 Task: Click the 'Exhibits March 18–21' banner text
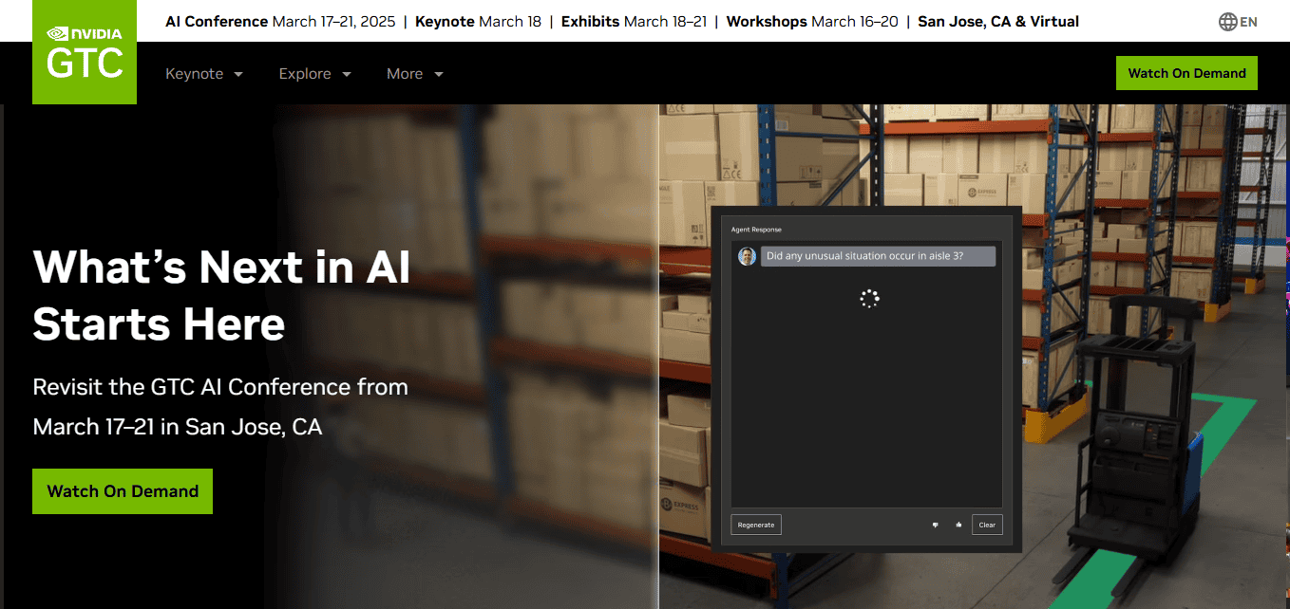(x=634, y=22)
